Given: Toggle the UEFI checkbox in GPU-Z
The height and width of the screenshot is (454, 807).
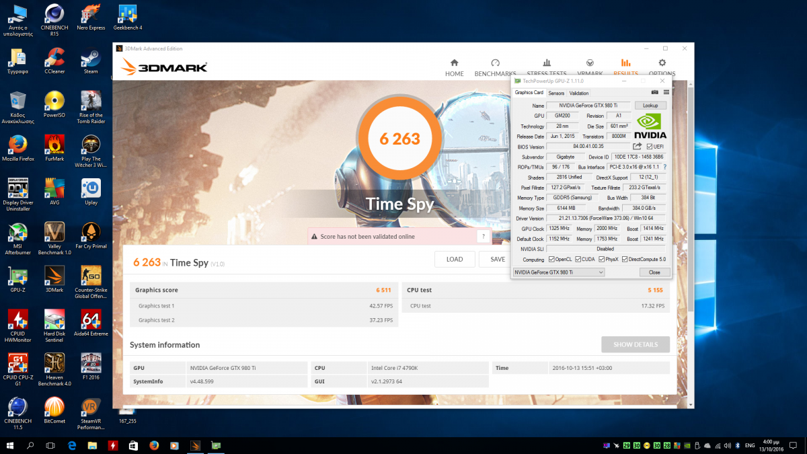Looking at the screenshot, I should [649, 147].
